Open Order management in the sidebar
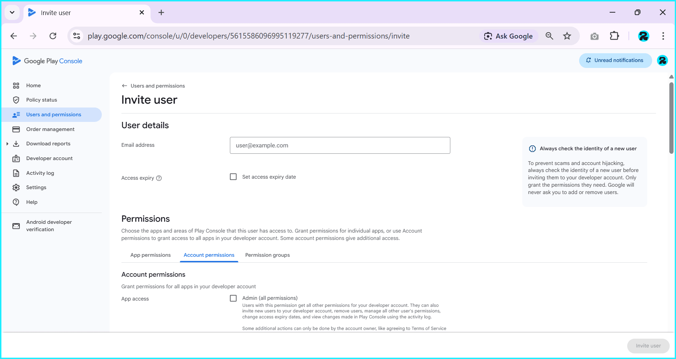 click(x=52, y=129)
